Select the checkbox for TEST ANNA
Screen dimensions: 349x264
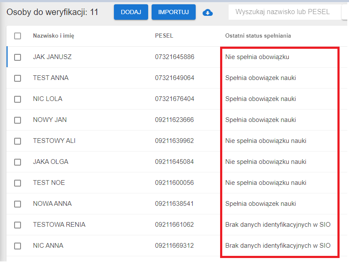(18, 77)
